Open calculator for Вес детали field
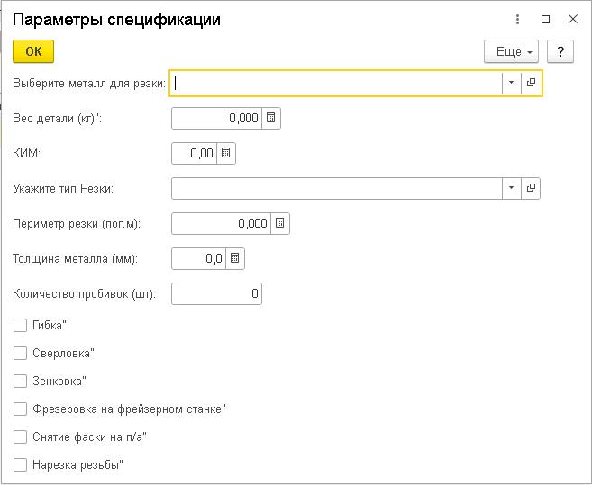Screen dimensions: 592x485 (271, 118)
